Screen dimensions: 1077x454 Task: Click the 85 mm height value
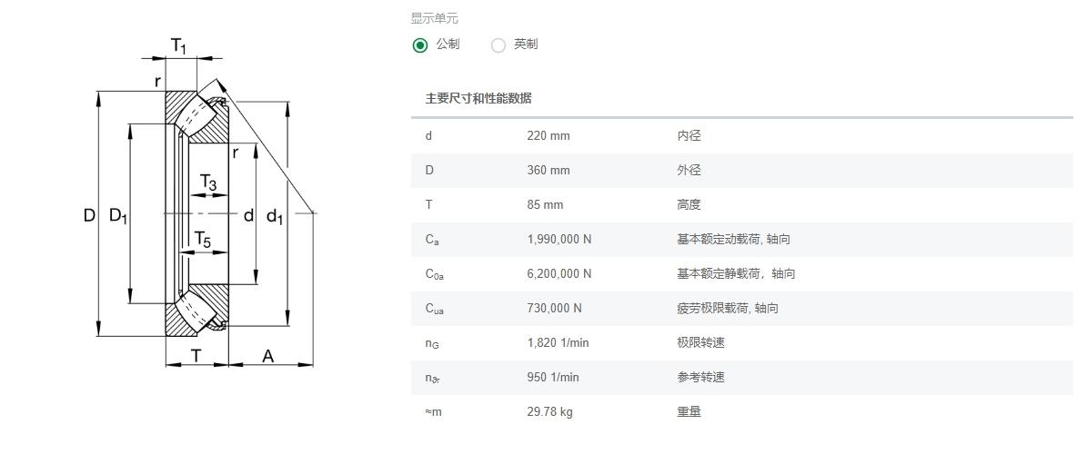point(545,205)
